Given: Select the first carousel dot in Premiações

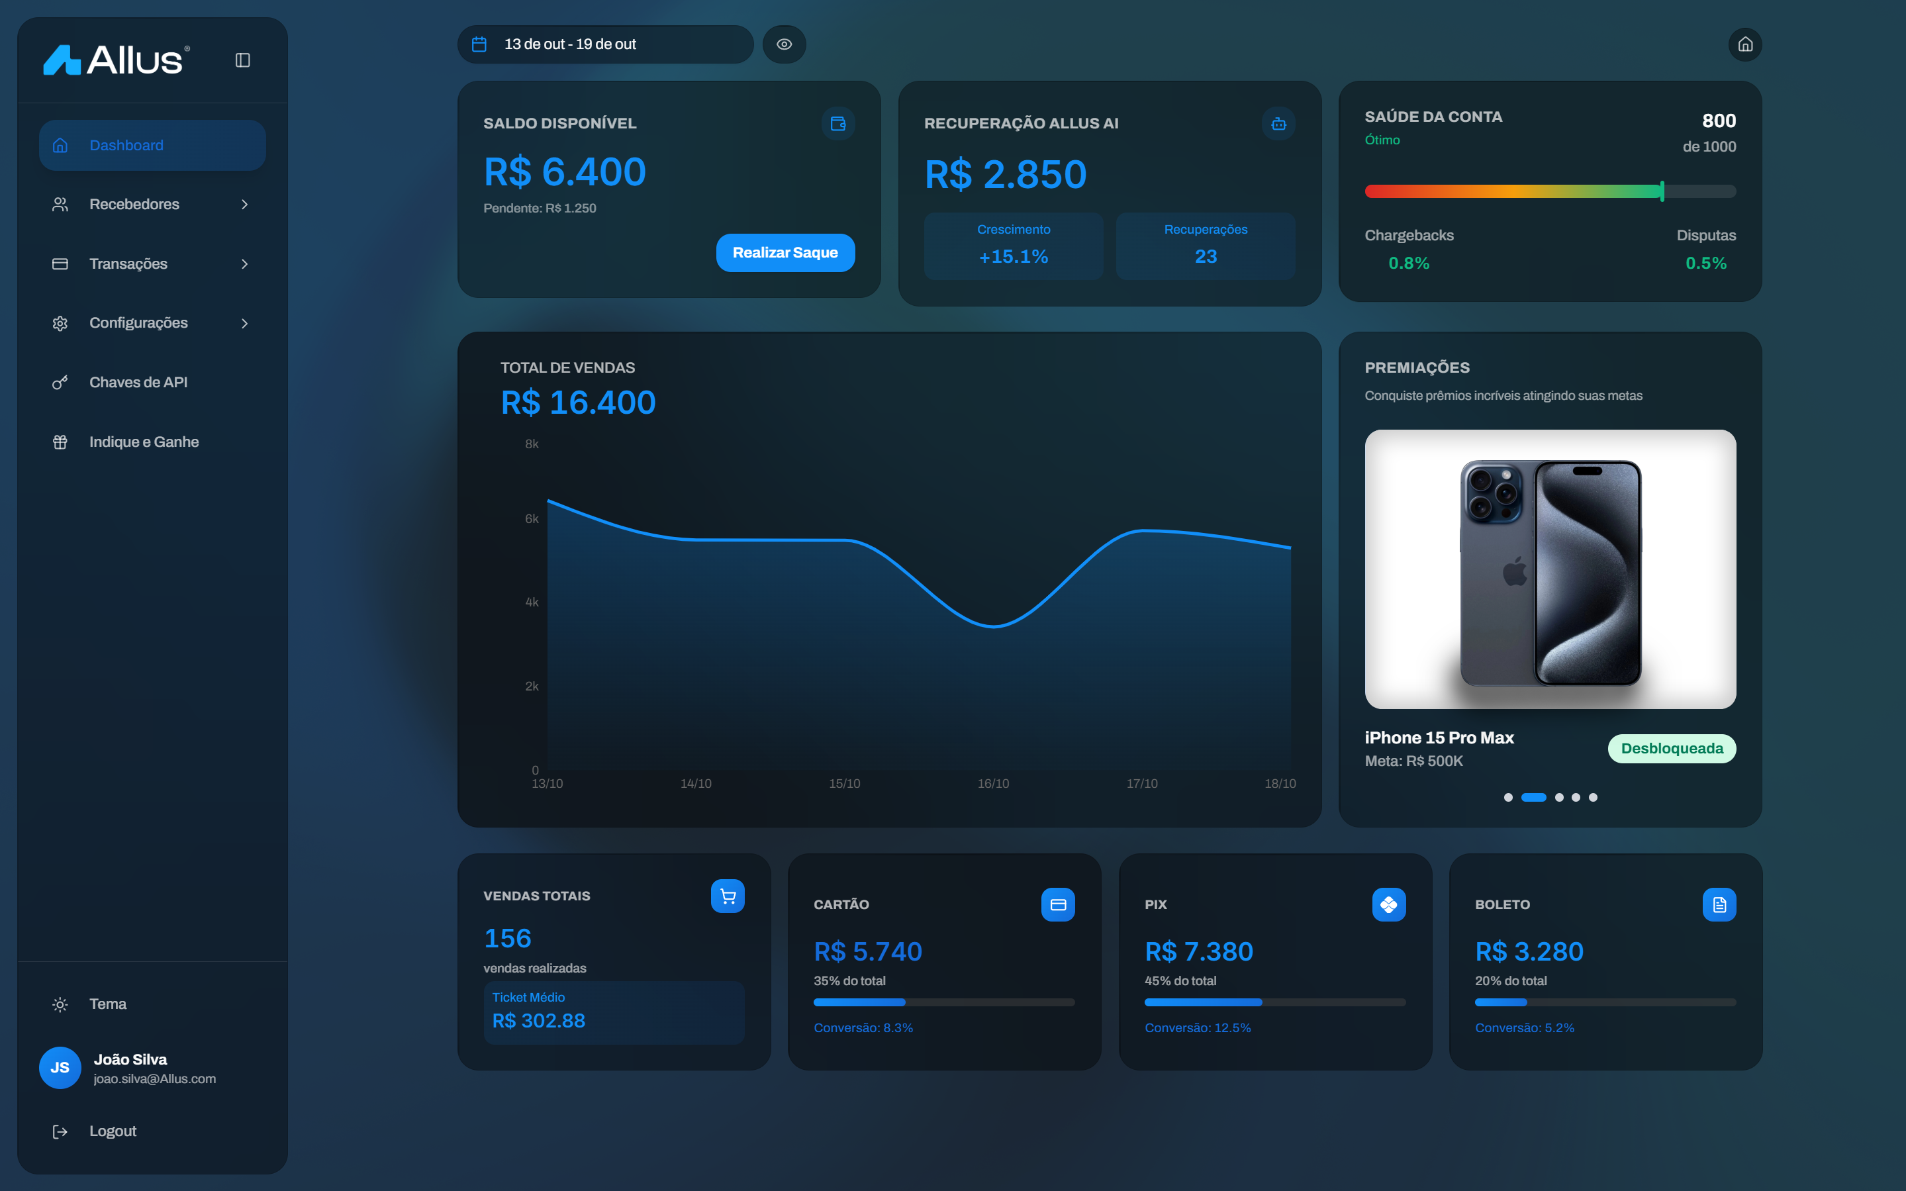Looking at the screenshot, I should coord(1507,797).
